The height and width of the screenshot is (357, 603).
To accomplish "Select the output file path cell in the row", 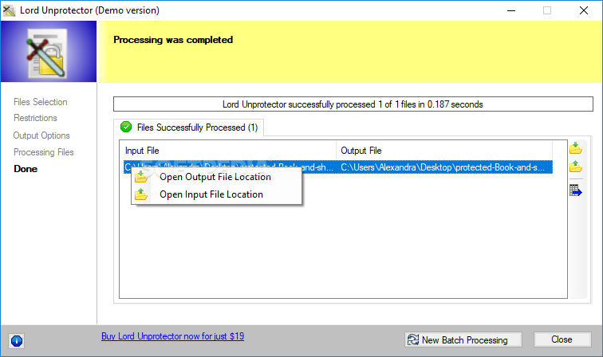I will 445,167.
